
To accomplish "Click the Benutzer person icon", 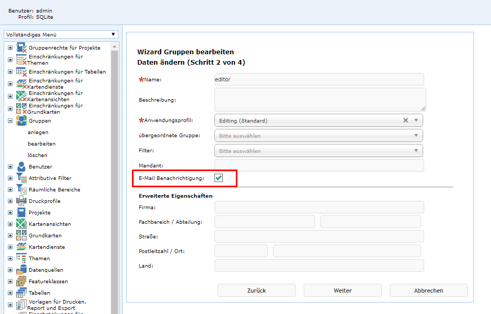I will pyautogui.click(x=21, y=167).
